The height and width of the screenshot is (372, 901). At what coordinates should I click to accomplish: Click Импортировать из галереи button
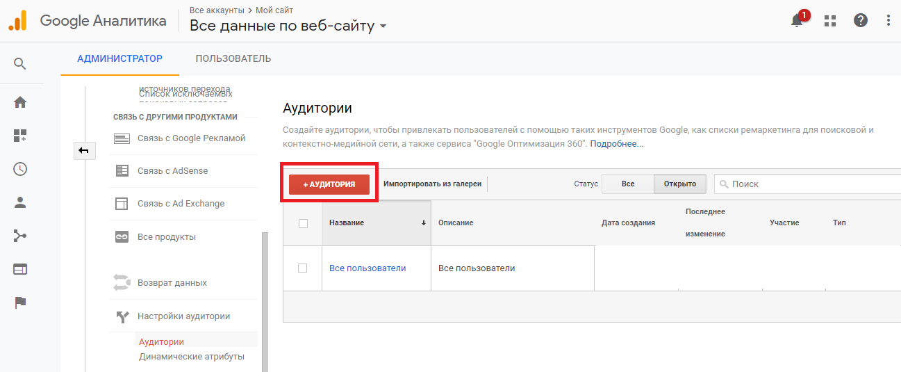pos(432,184)
